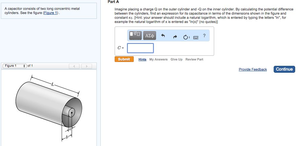302x146 pixels.
Task: Click the question mark help icon
Action: (204, 36)
